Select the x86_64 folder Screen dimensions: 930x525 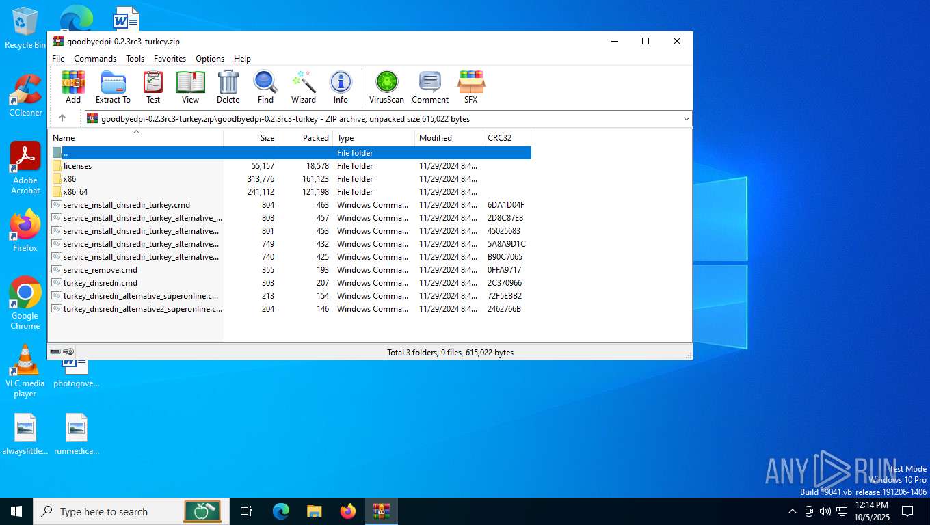click(x=75, y=192)
